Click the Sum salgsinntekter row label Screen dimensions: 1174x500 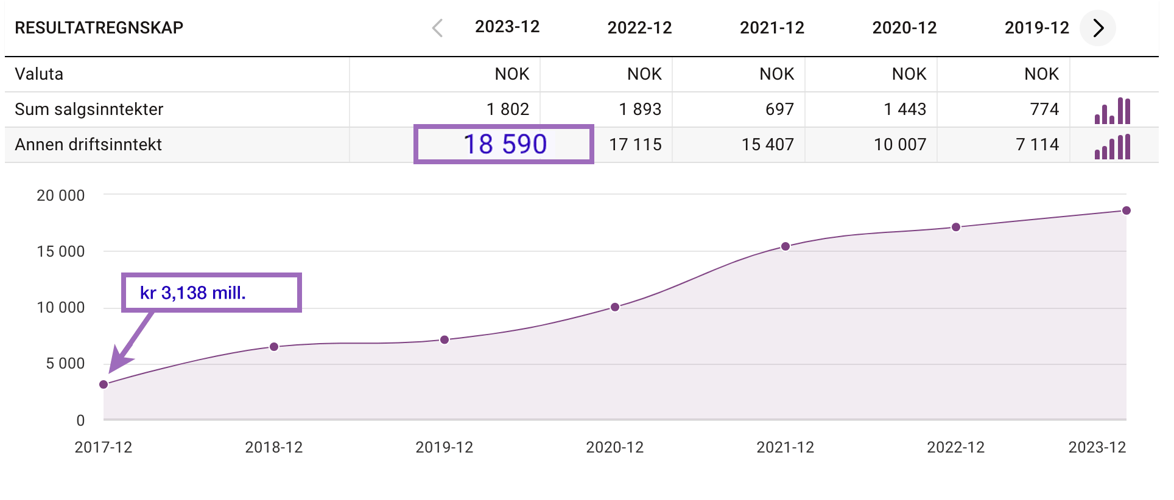coord(89,109)
